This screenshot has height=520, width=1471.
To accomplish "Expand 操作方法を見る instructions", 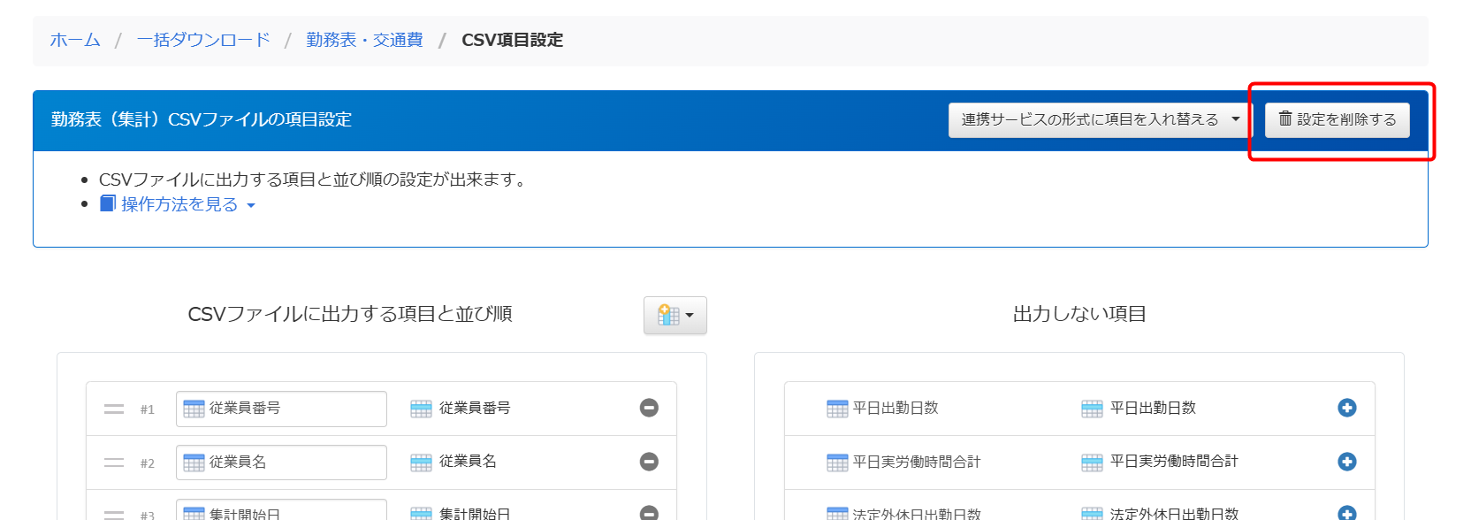I will [178, 204].
